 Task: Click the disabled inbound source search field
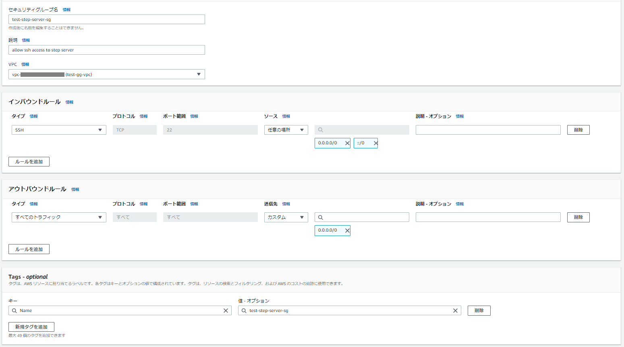(362, 130)
